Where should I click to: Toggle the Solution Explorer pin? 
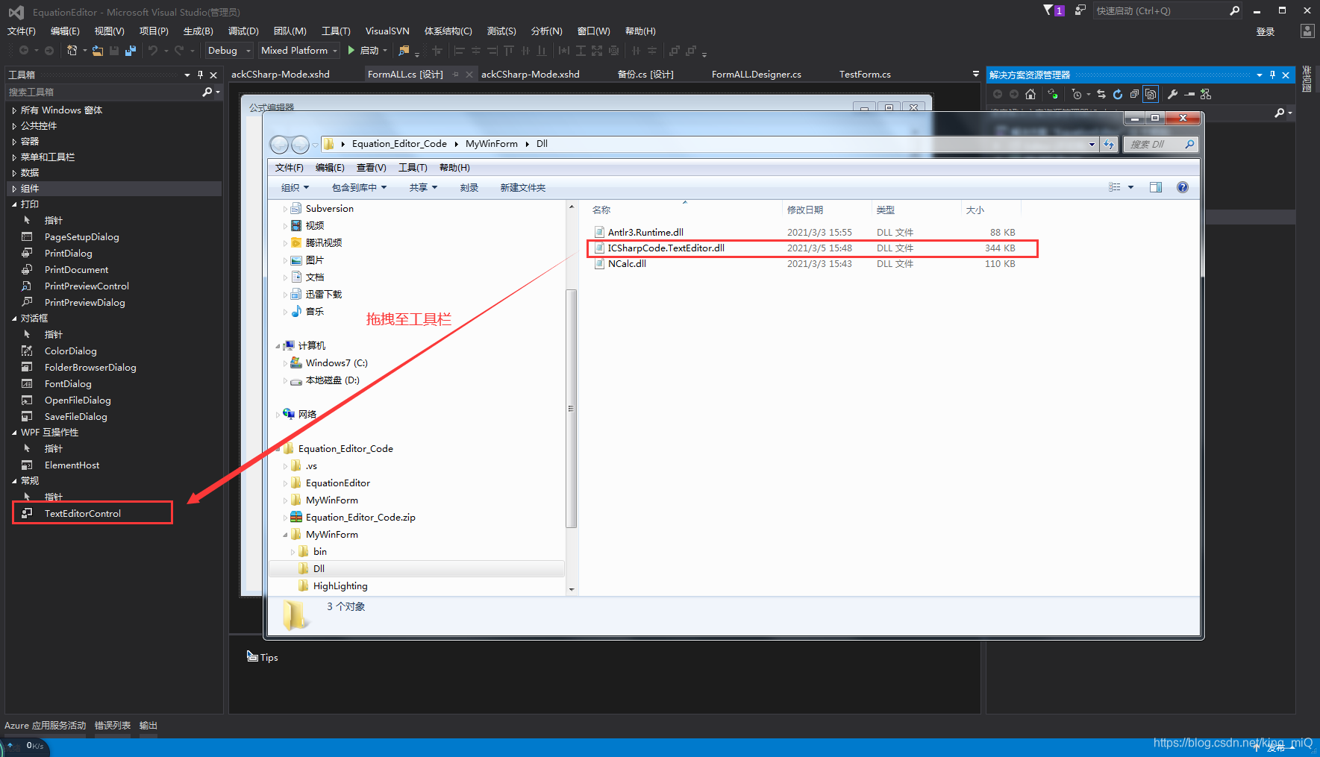click(x=1272, y=75)
